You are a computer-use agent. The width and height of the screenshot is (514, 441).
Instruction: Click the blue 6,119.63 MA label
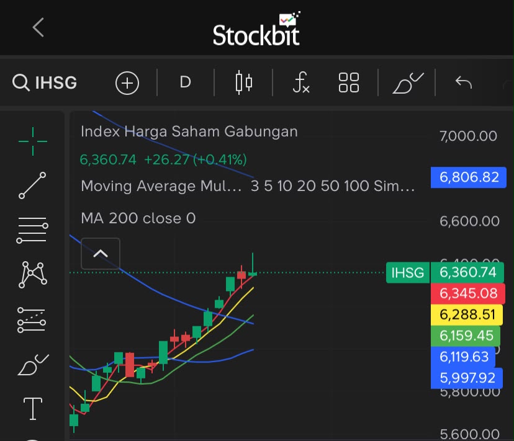click(463, 357)
